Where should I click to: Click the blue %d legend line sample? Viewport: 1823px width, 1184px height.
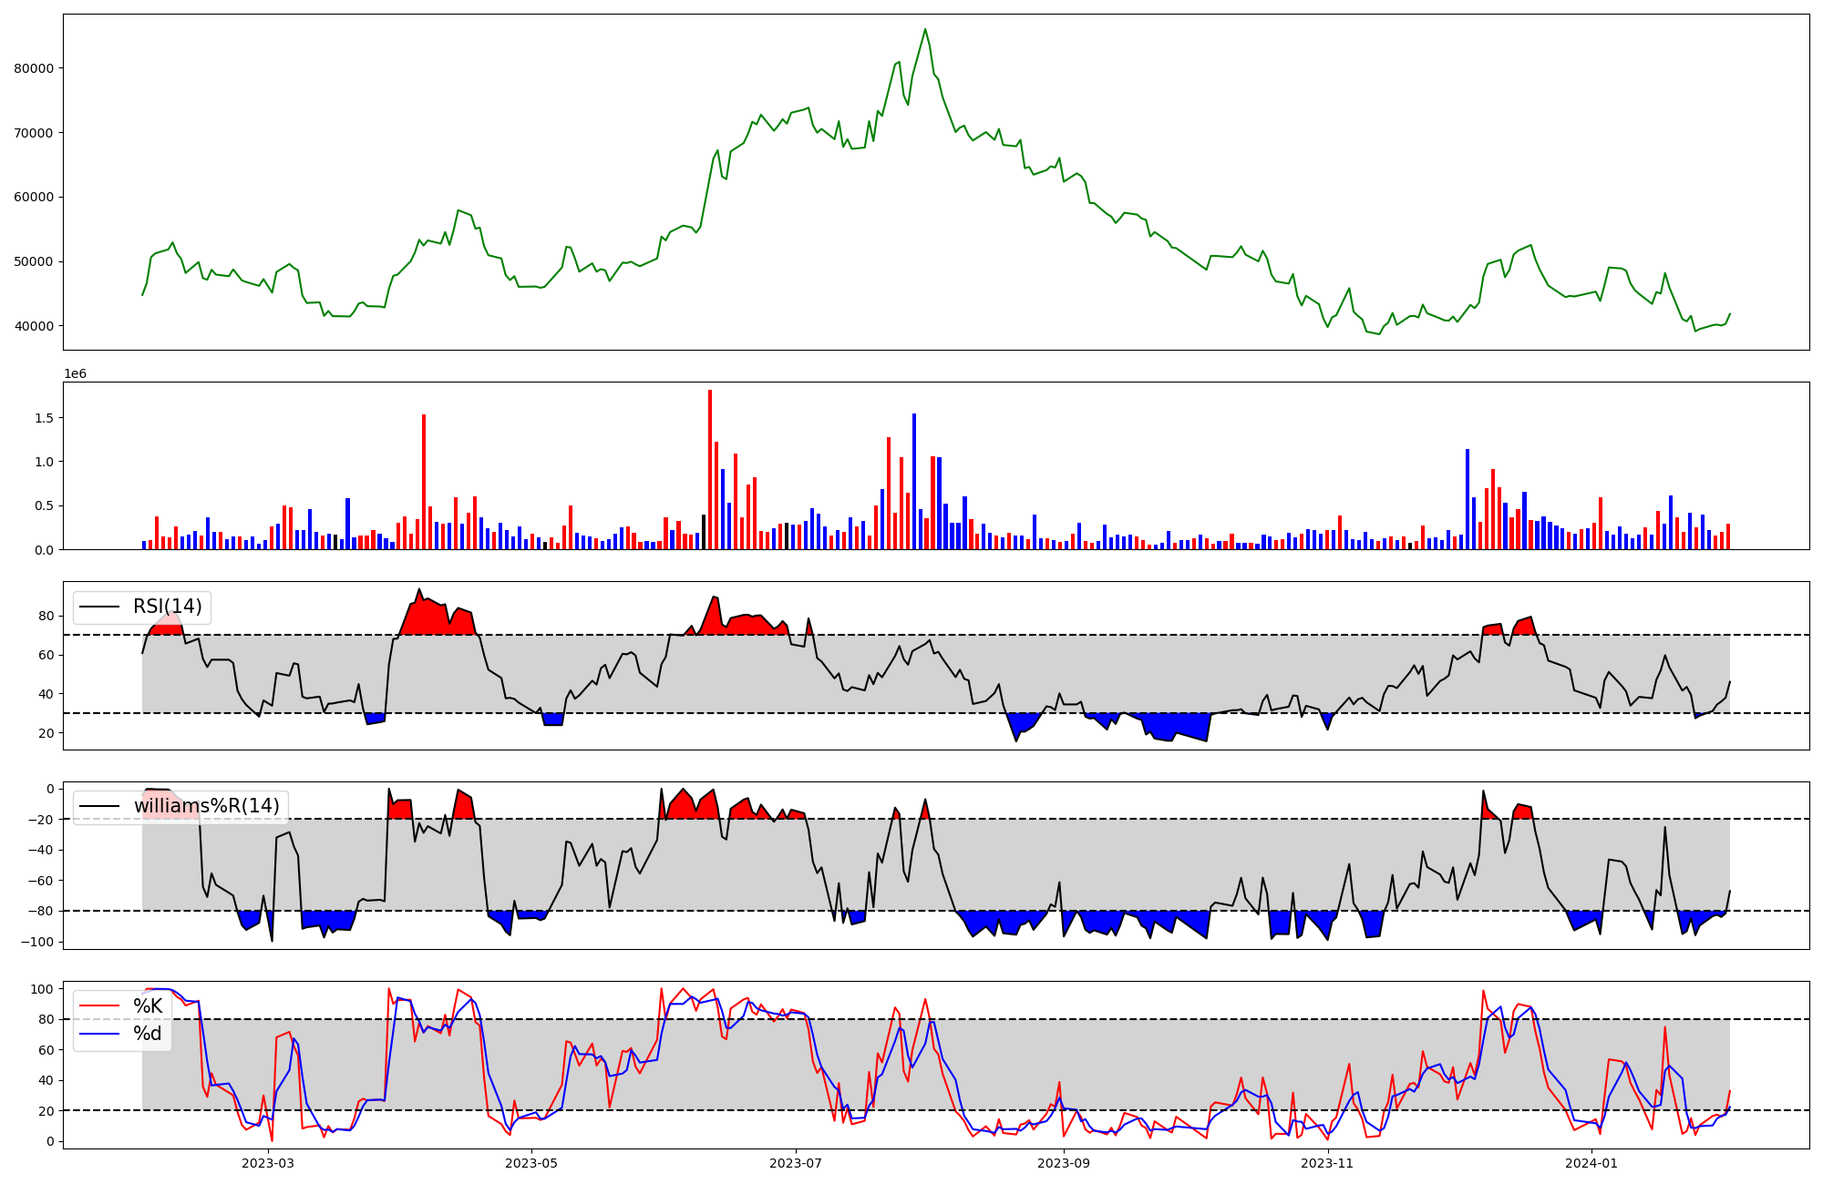(99, 1033)
